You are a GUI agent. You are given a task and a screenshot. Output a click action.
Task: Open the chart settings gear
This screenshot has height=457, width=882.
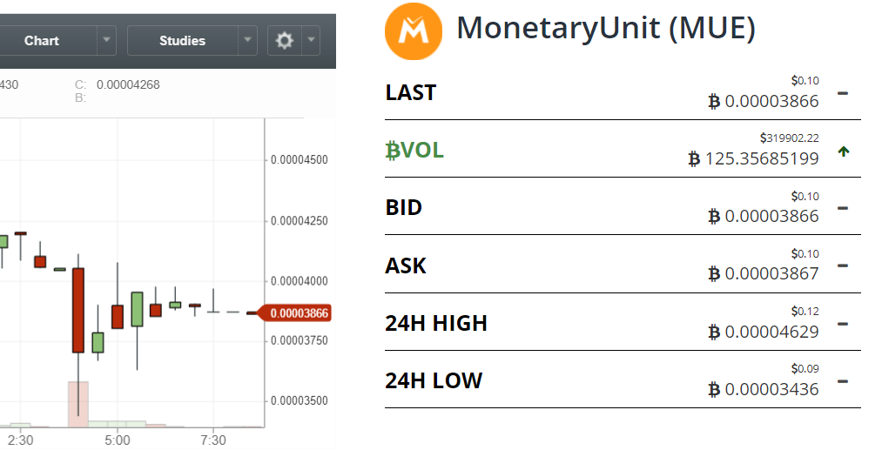coord(285,40)
